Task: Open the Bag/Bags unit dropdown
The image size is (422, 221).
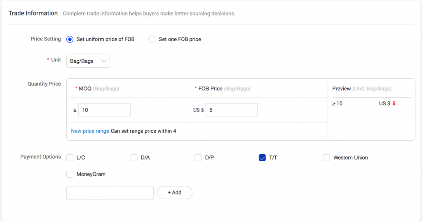Action: click(x=88, y=61)
